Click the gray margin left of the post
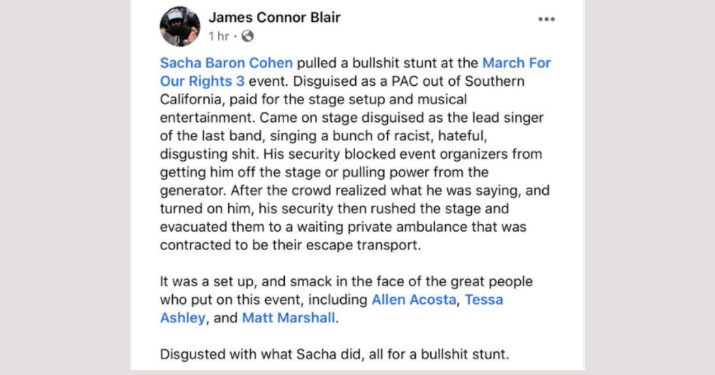 coord(64,187)
